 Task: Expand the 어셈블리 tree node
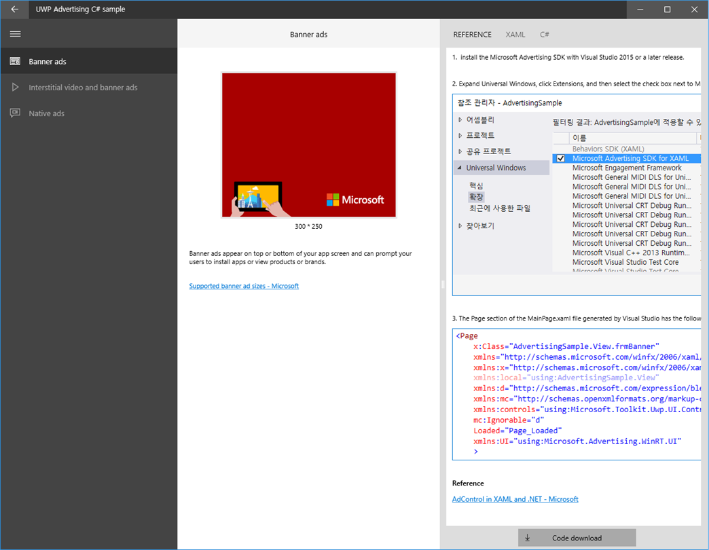(x=460, y=120)
